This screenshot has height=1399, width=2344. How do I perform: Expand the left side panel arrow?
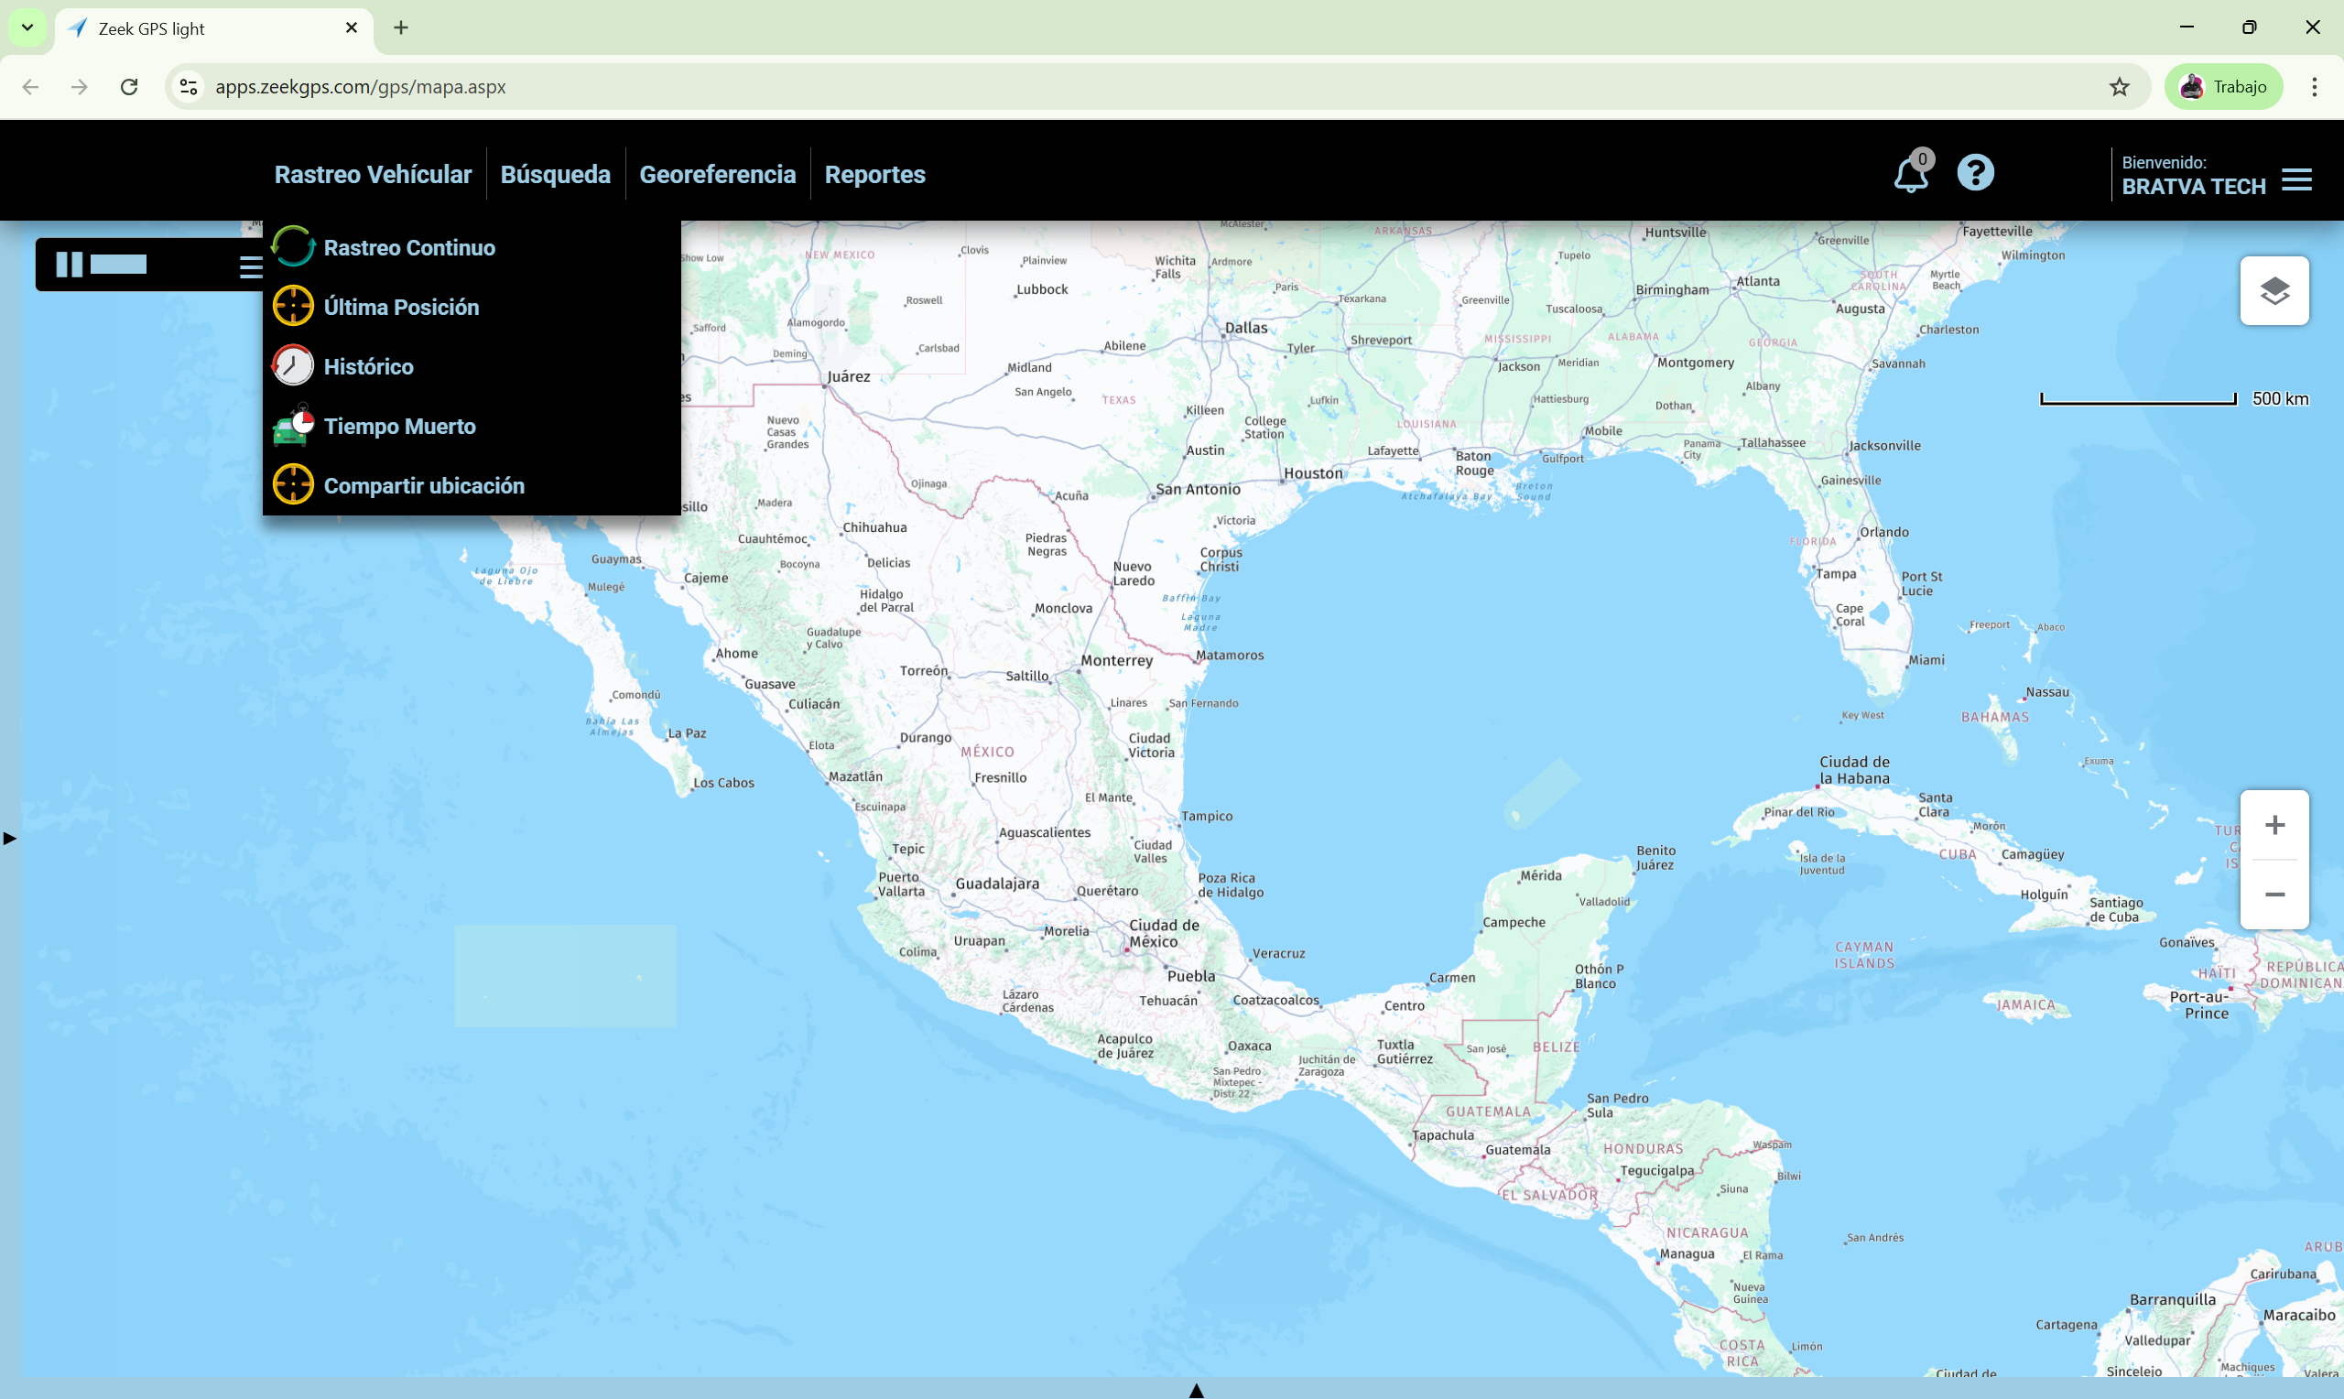9,837
